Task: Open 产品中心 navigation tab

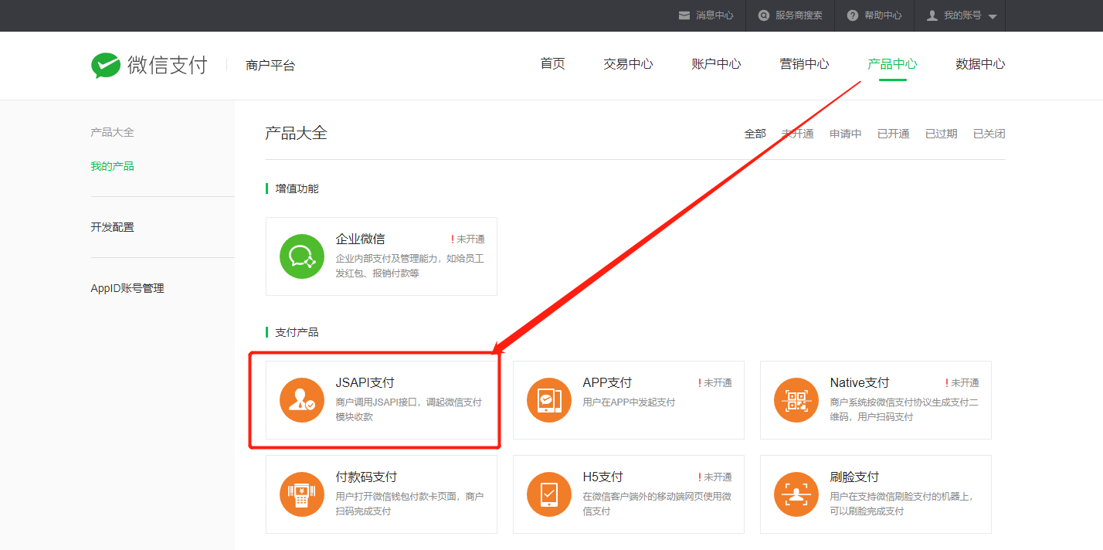Action: click(x=892, y=64)
